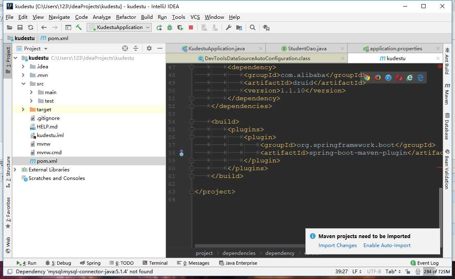Open the Debug tool window
Image resolution: width=455 pixels, height=279 pixels.
click(x=58, y=263)
